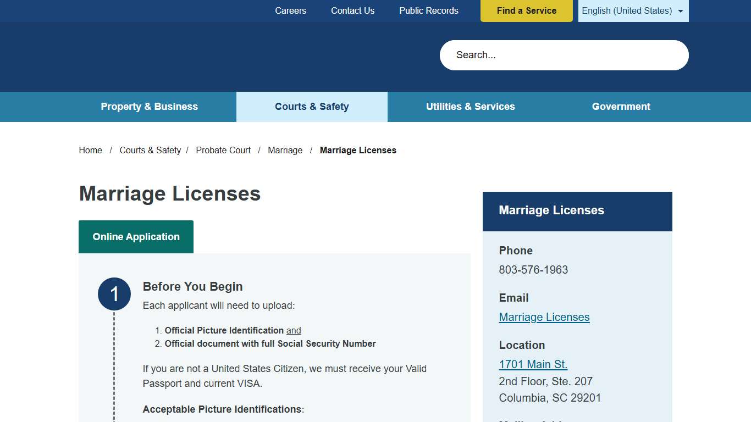Image resolution: width=751 pixels, height=422 pixels.
Task: Switch to the Courts & Safety tab
Action: [312, 107]
